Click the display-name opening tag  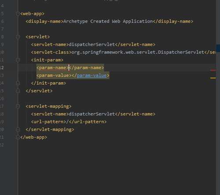click(44, 22)
